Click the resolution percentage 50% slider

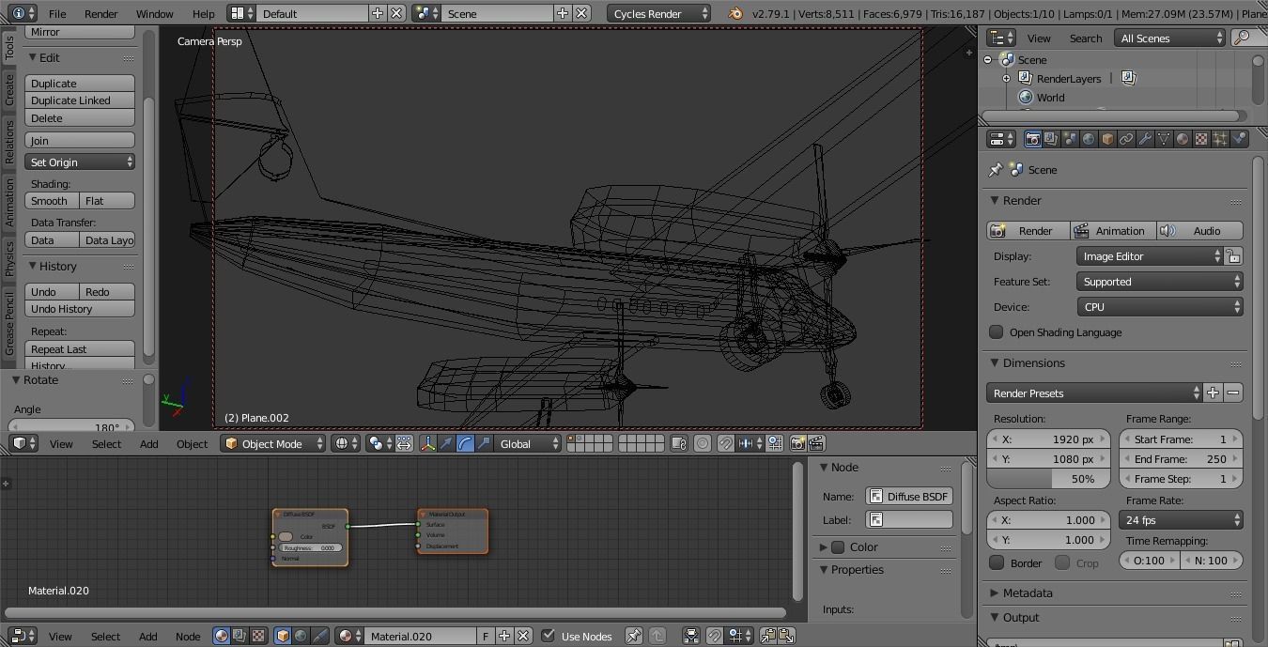pyautogui.click(x=1049, y=478)
